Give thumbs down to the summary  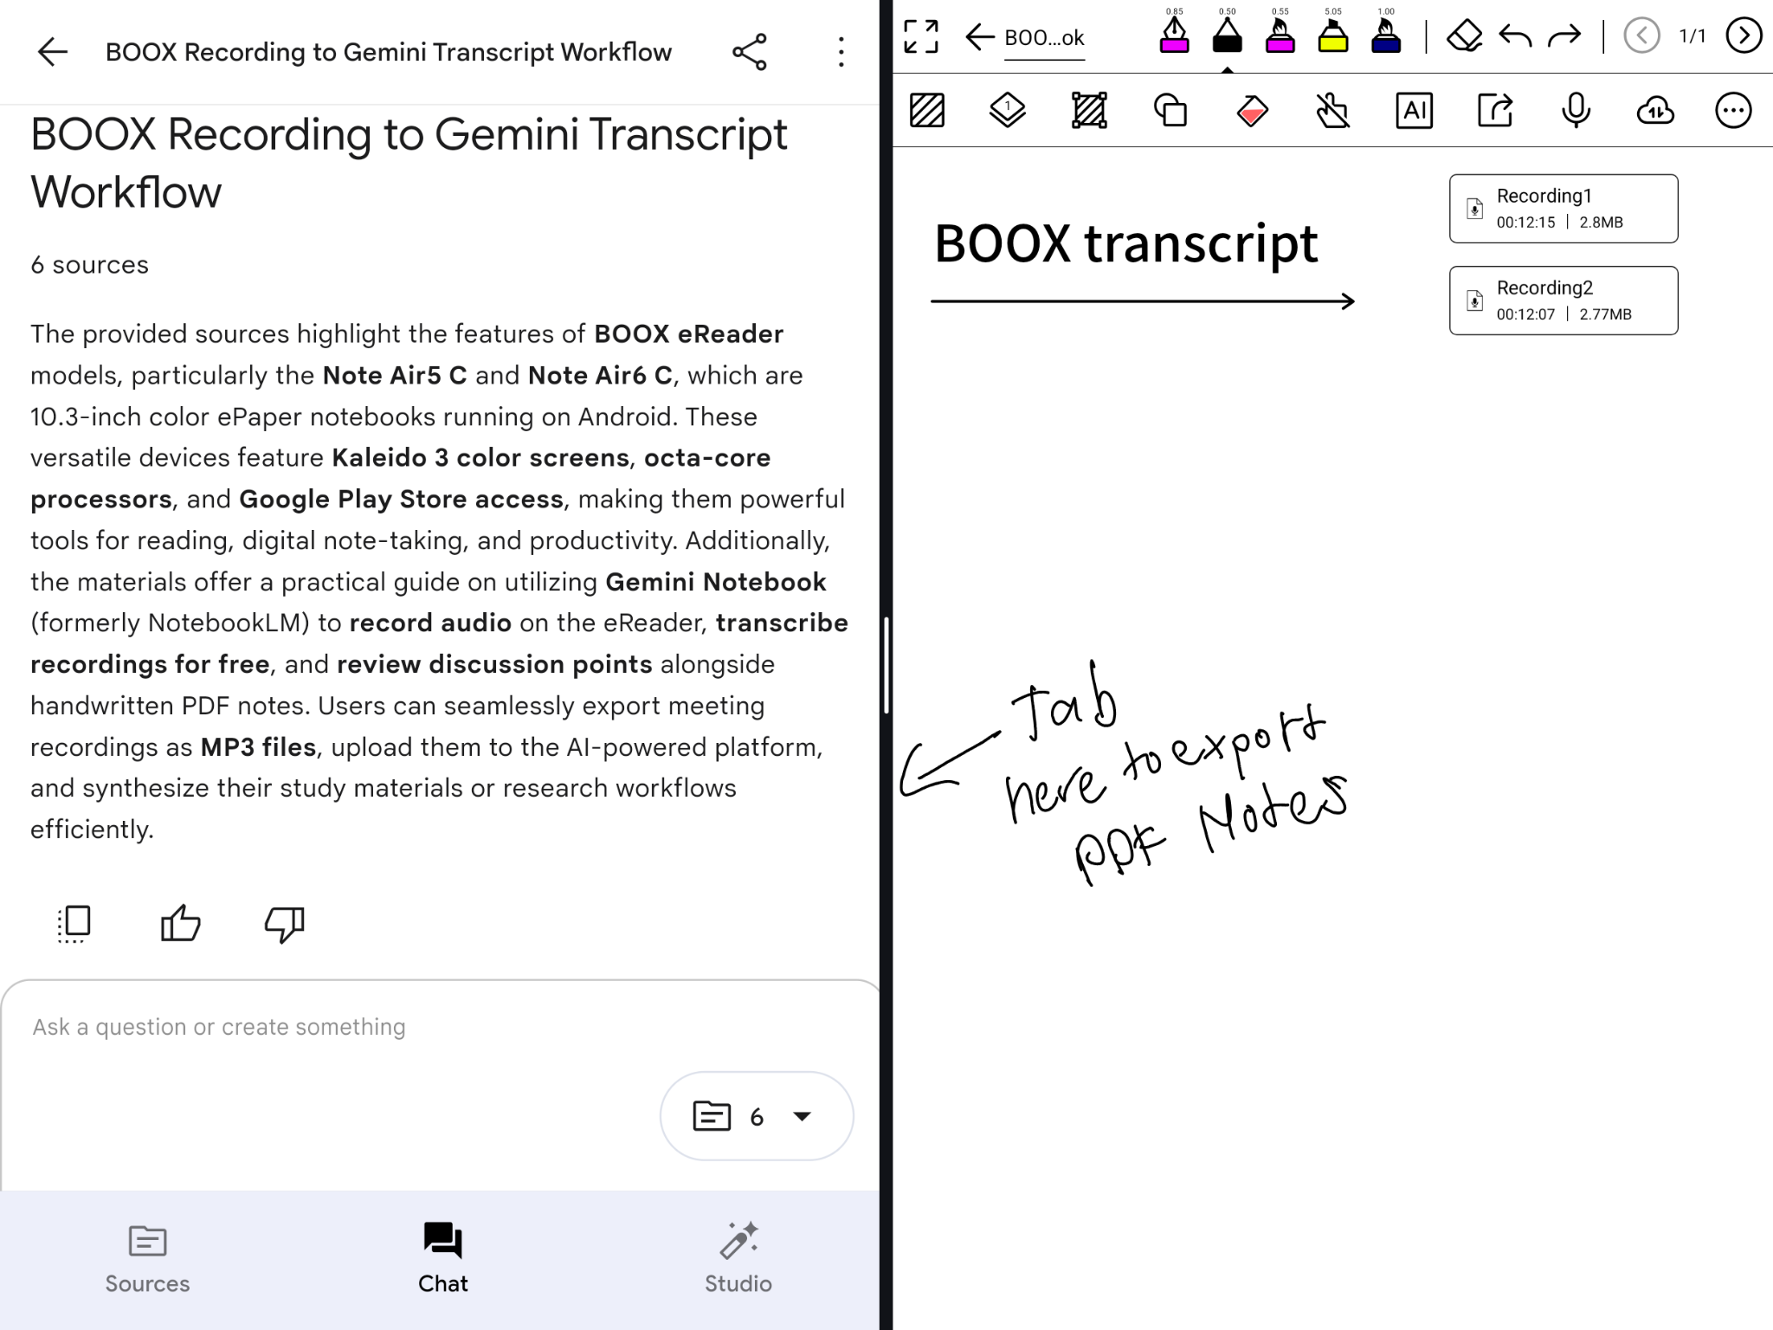tap(284, 923)
